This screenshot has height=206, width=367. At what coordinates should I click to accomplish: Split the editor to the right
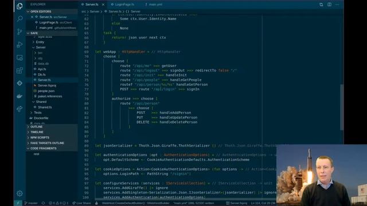329,5
